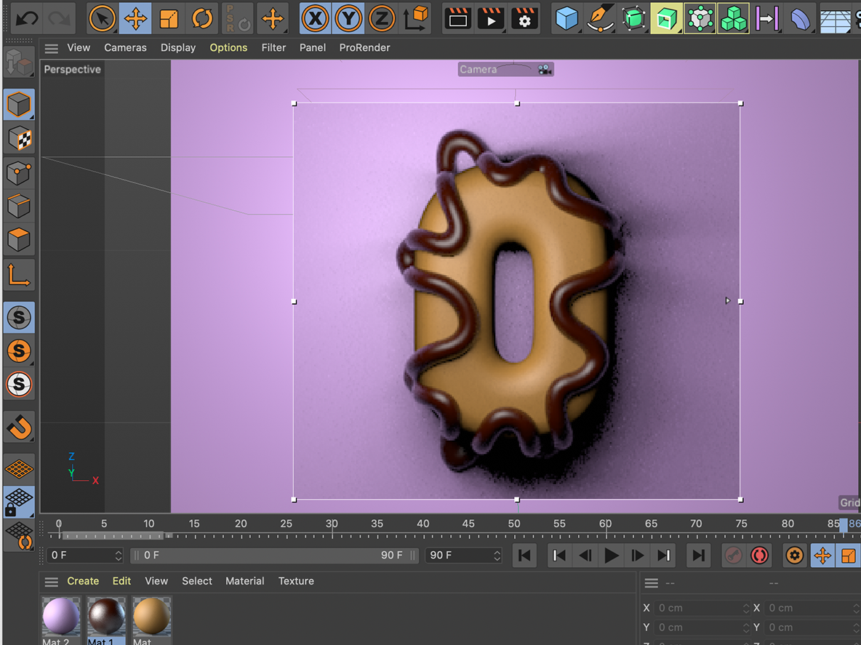Toggle Viewport Solo Off button

click(19, 317)
